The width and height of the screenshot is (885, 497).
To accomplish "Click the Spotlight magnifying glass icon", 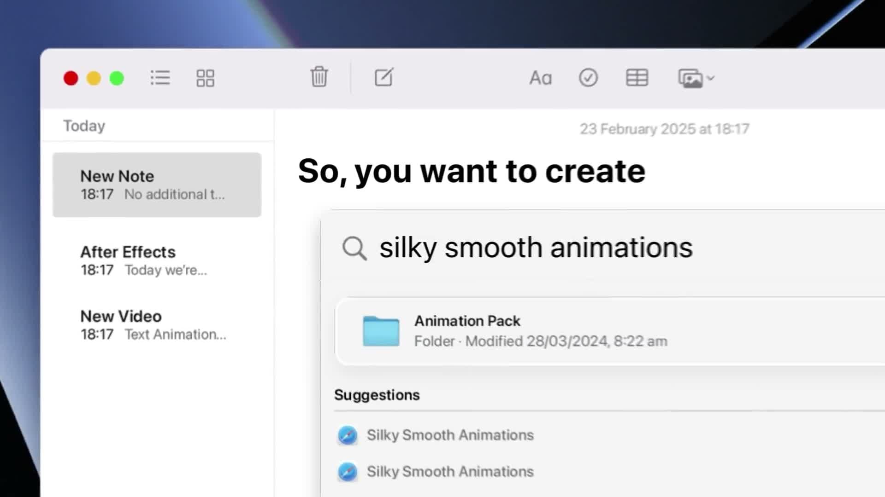I will point(354,248).
